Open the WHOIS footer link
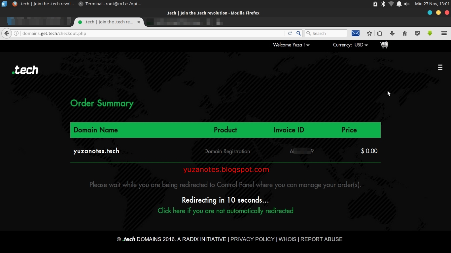Screen dimensions: 451x253 pyautogui.click(x=288, y=239)
